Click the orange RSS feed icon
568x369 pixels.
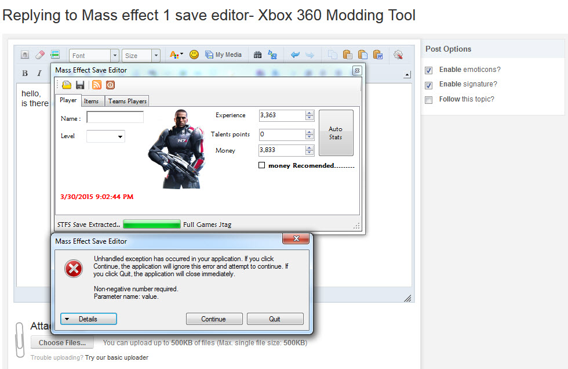pyautogui.click(x=97, y=85)
